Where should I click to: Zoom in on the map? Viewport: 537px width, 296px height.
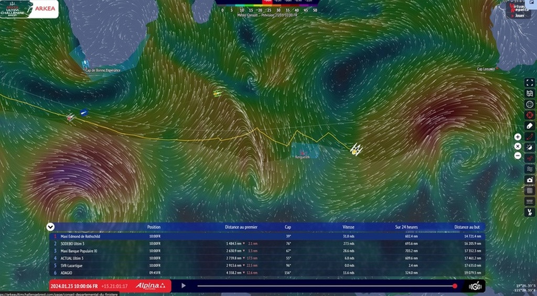[518, 137]
